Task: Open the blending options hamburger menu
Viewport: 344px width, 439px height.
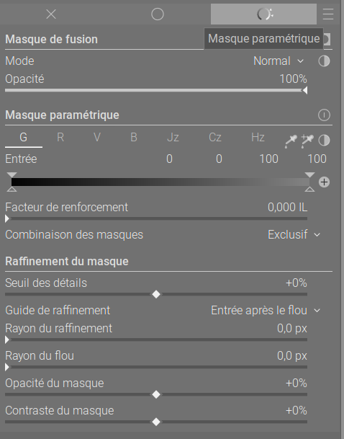Action: click(x=328, y=14)
